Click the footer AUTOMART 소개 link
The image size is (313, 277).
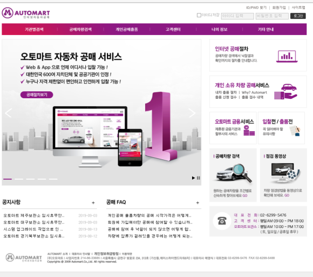pos(57,254)
